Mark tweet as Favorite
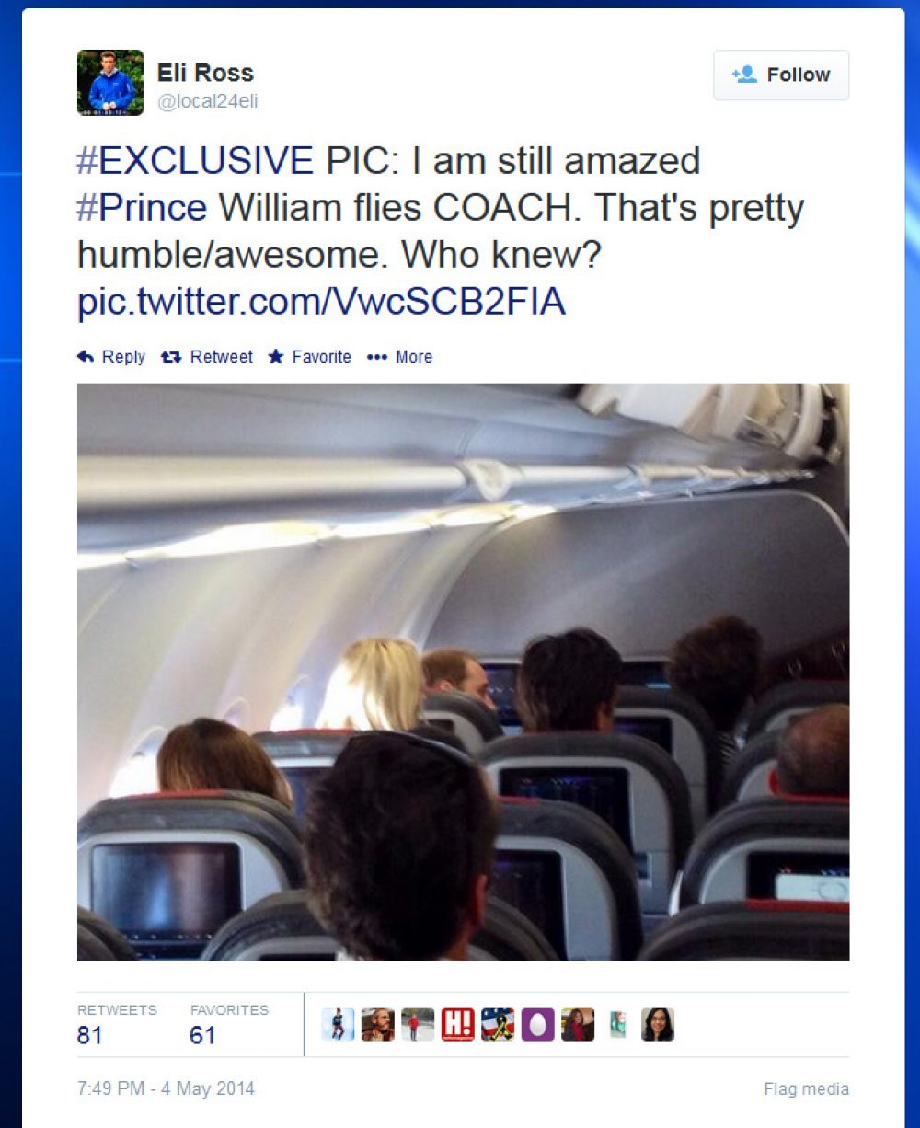Screen dimensions: 920x1128 coord(309,357)
